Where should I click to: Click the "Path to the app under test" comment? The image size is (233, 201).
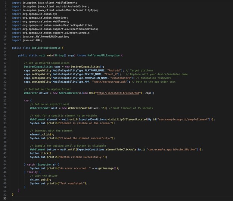point(153,82)
